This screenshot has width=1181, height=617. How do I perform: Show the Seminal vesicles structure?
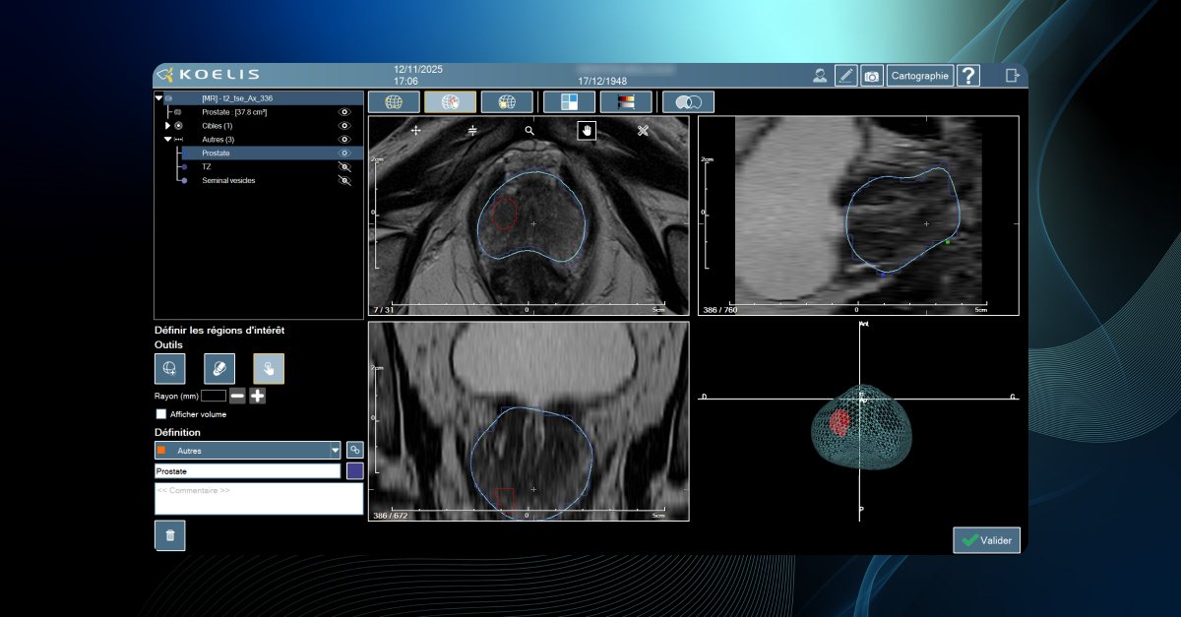[343, 181]
